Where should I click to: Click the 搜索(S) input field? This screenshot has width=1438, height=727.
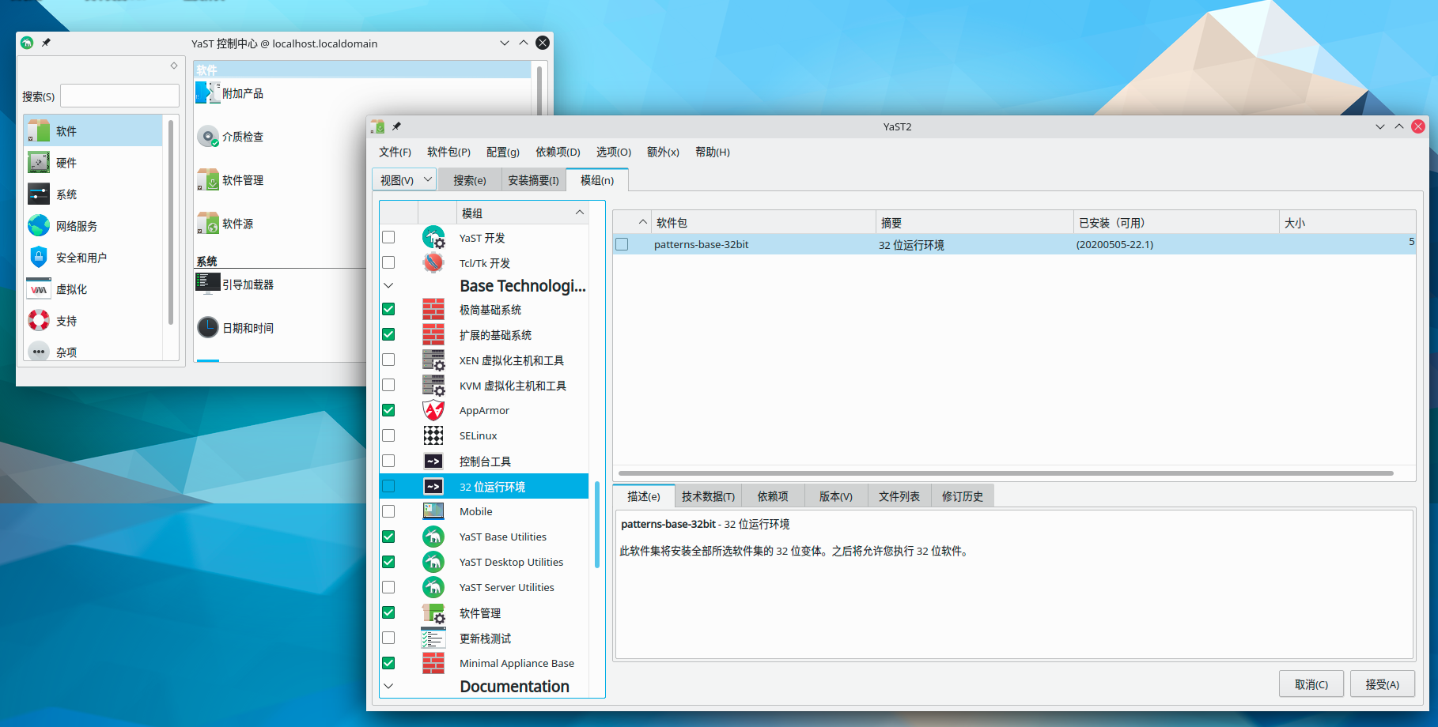point(119,96)
